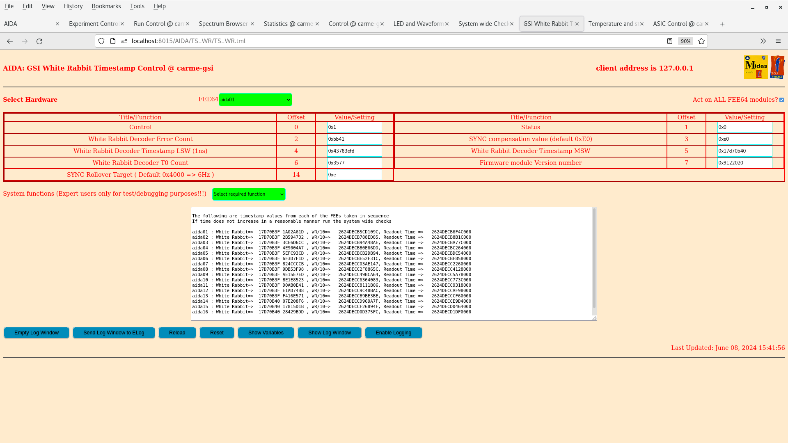Click the Firmware Version number field
The height and width of the screenshot is (443, 788).
coord(744,163)
